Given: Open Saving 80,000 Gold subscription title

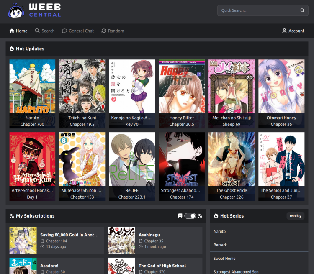Looking at the screenshot, I should click(69, 235).
